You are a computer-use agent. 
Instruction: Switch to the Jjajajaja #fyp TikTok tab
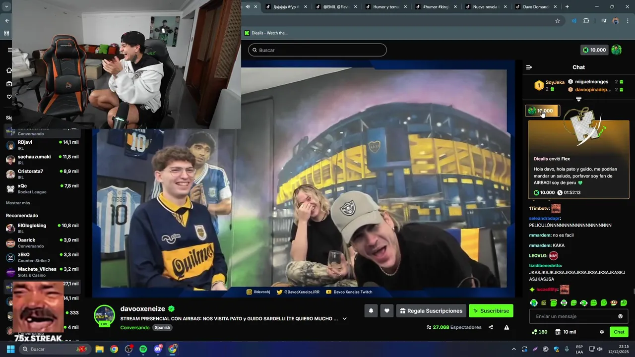point(286,7)
